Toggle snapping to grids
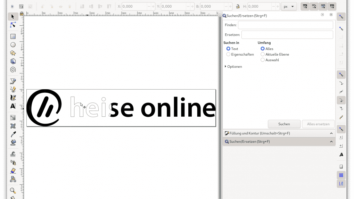 341,175
